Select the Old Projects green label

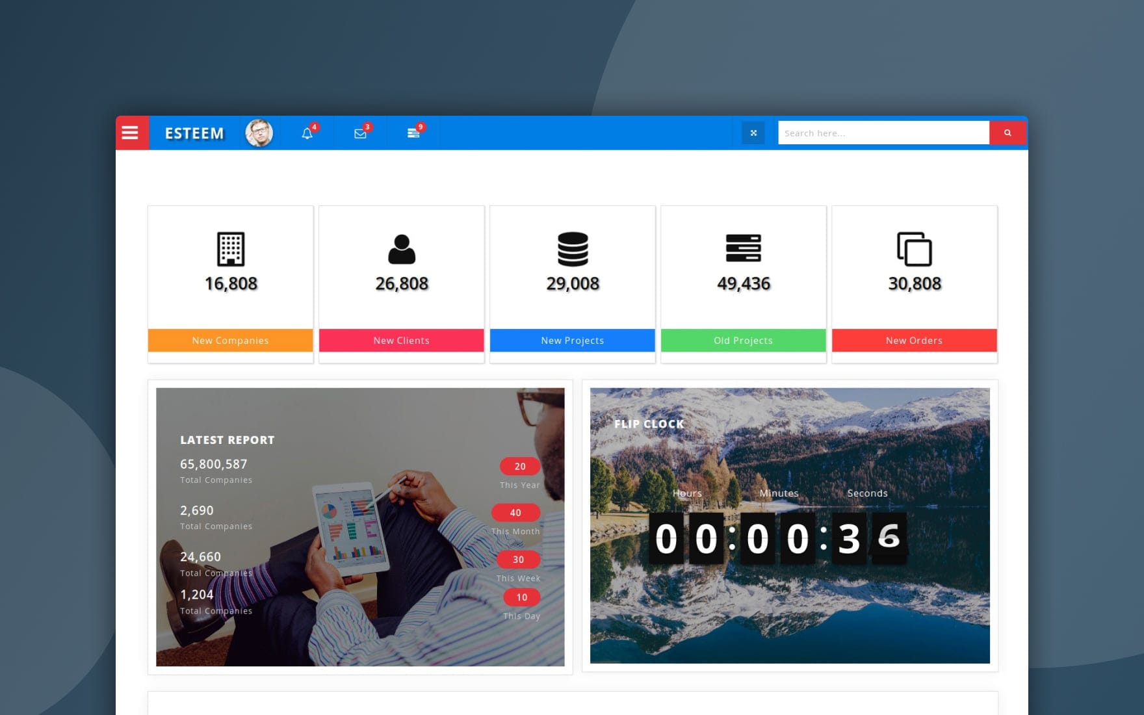(x=743, y=340)
